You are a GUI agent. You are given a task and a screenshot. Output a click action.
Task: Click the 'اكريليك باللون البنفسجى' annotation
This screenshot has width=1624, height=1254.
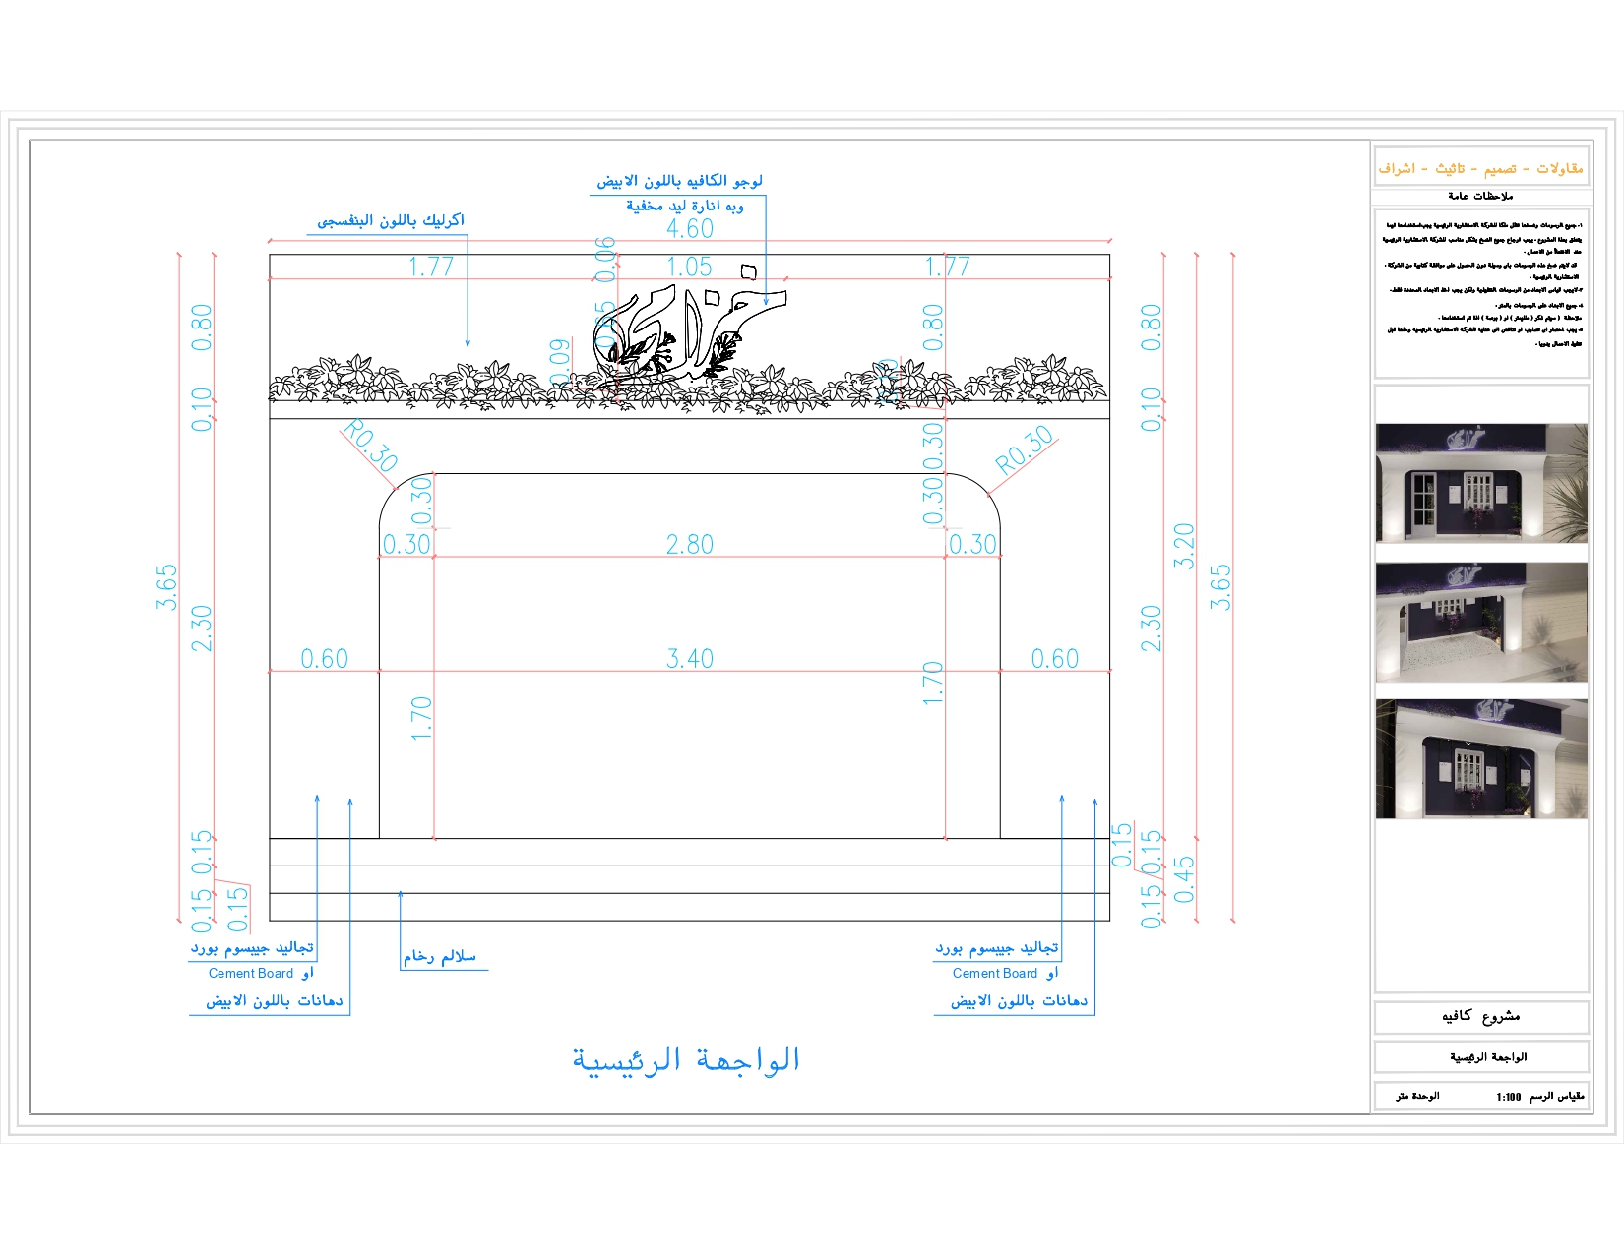[391, 220]
